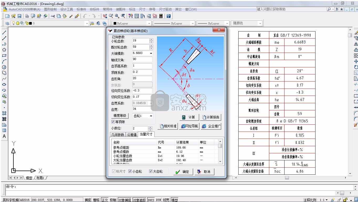Screen dimensions: 358x202
Task: Expand the 齿轮1 dropdown
Action: (x=151, y=116)
